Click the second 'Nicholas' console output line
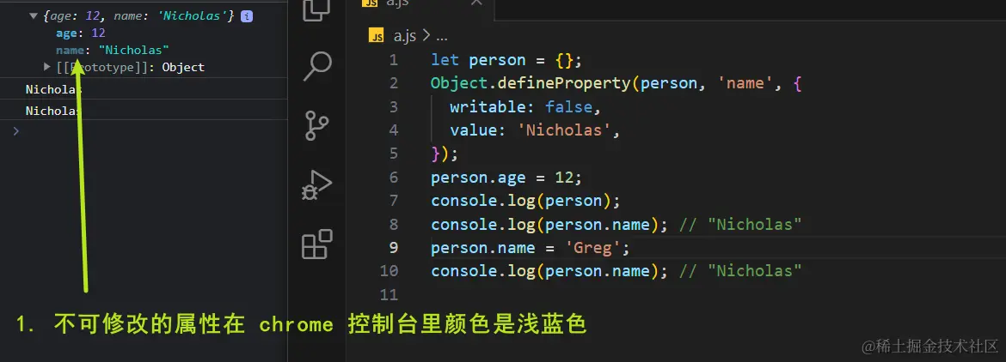 (x=54, y=111)
